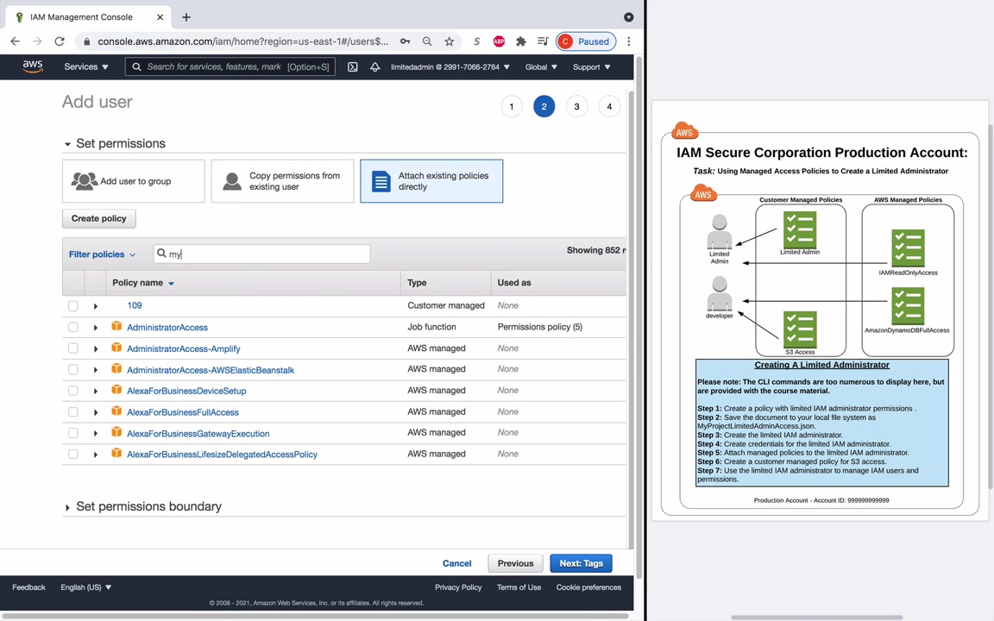This screenshot has height=621, width=994.
Task: Open Chrome three-dot menu
Action: [629, 41]
